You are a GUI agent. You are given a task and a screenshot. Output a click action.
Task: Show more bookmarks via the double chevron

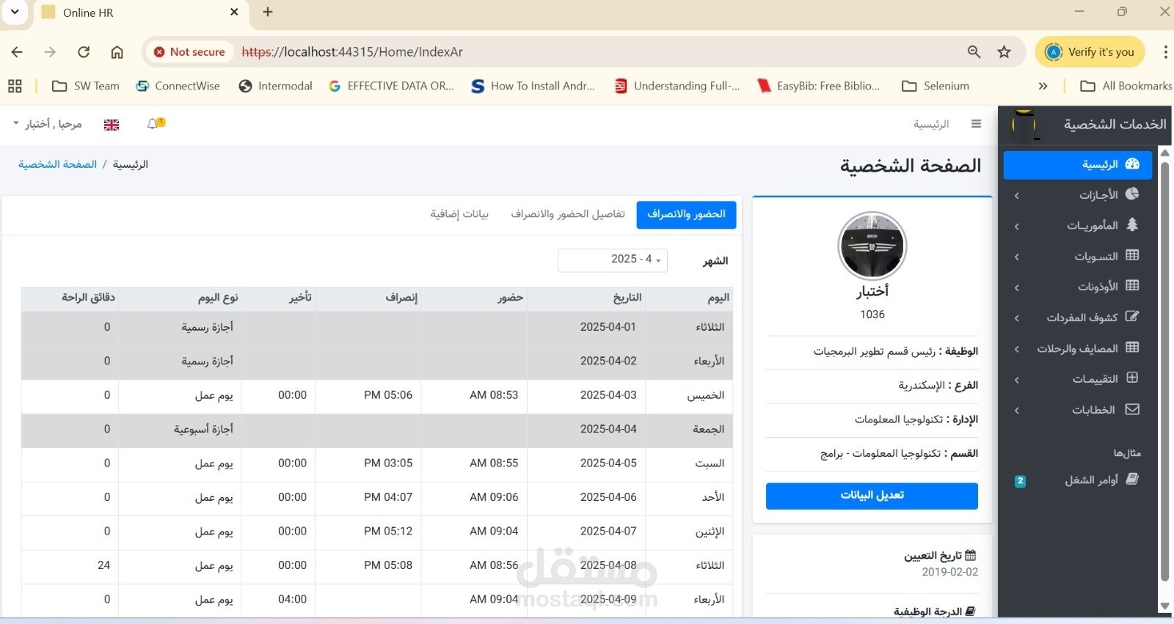click(x=1043, y=86)
